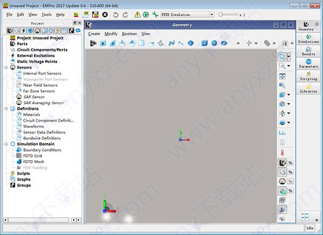Screen dimensions: 323x235
Task: Toggle the lightning excitations filter button
Action: click(x=24, y=31)
